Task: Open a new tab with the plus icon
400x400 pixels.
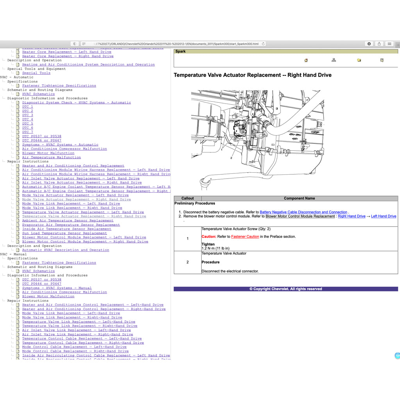Action: pos(397,44)
